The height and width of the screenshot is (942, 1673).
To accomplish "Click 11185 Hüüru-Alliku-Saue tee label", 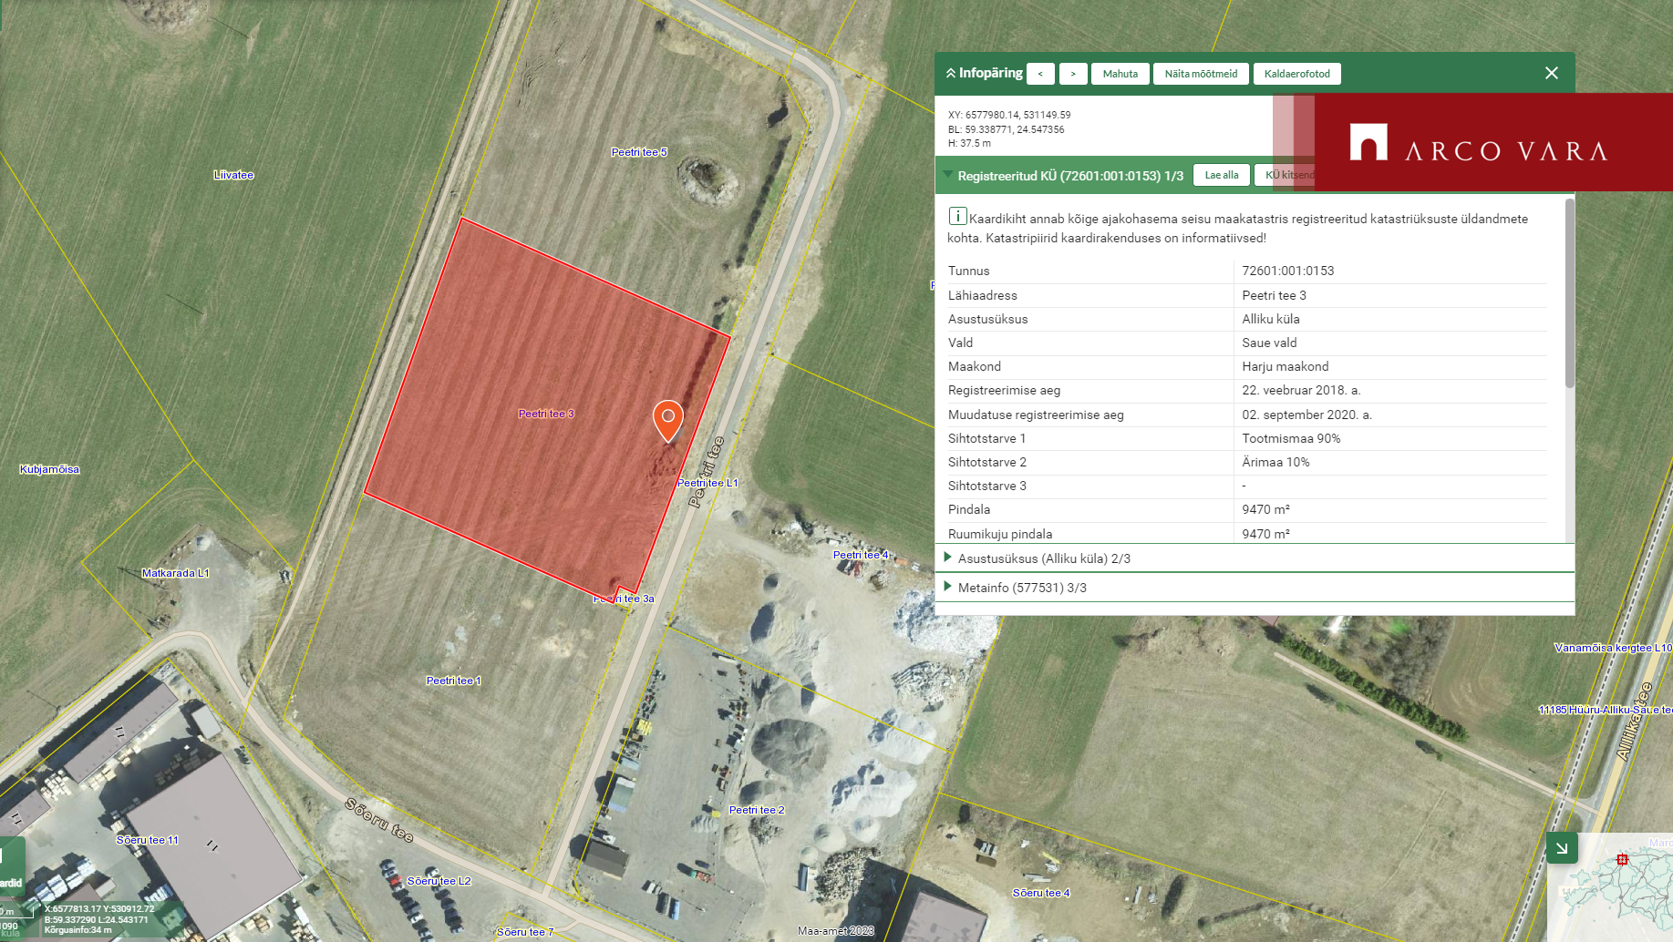I will click(x=1605, y=710).
